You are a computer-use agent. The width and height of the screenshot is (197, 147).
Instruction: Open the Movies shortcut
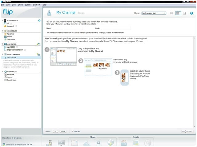coord(8,36)
